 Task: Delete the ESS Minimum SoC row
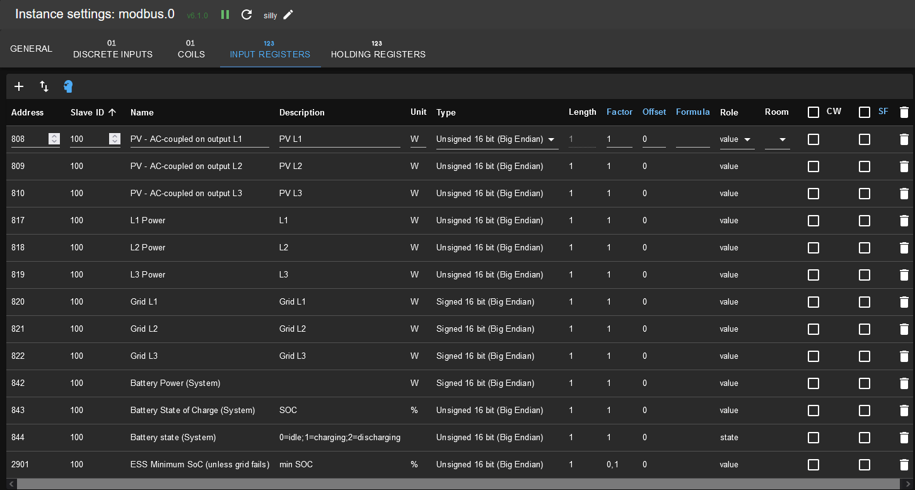click(904, 465)
